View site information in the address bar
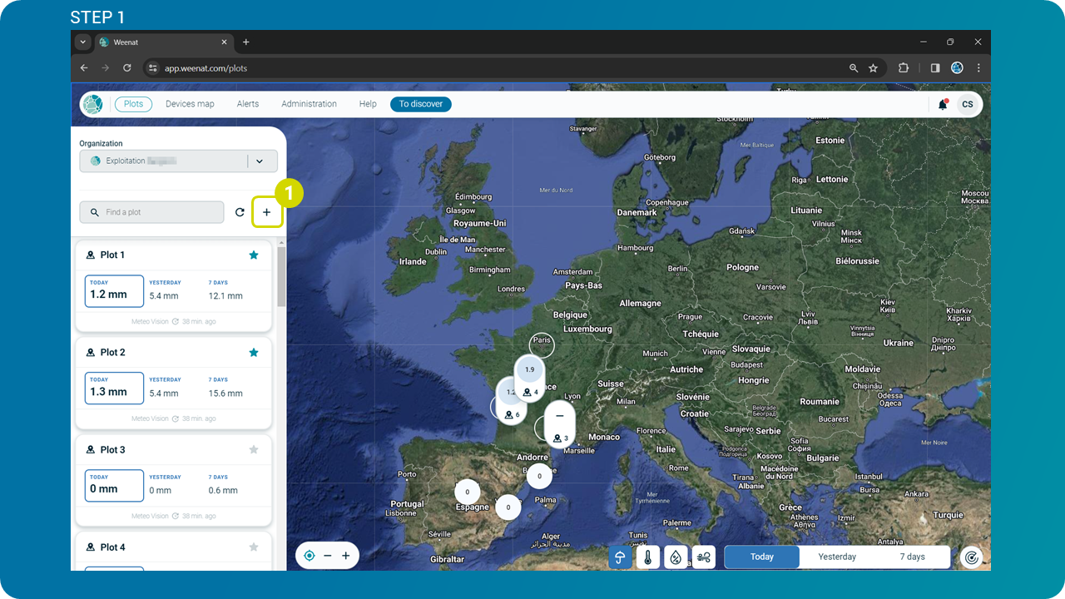 pos(151,68)
